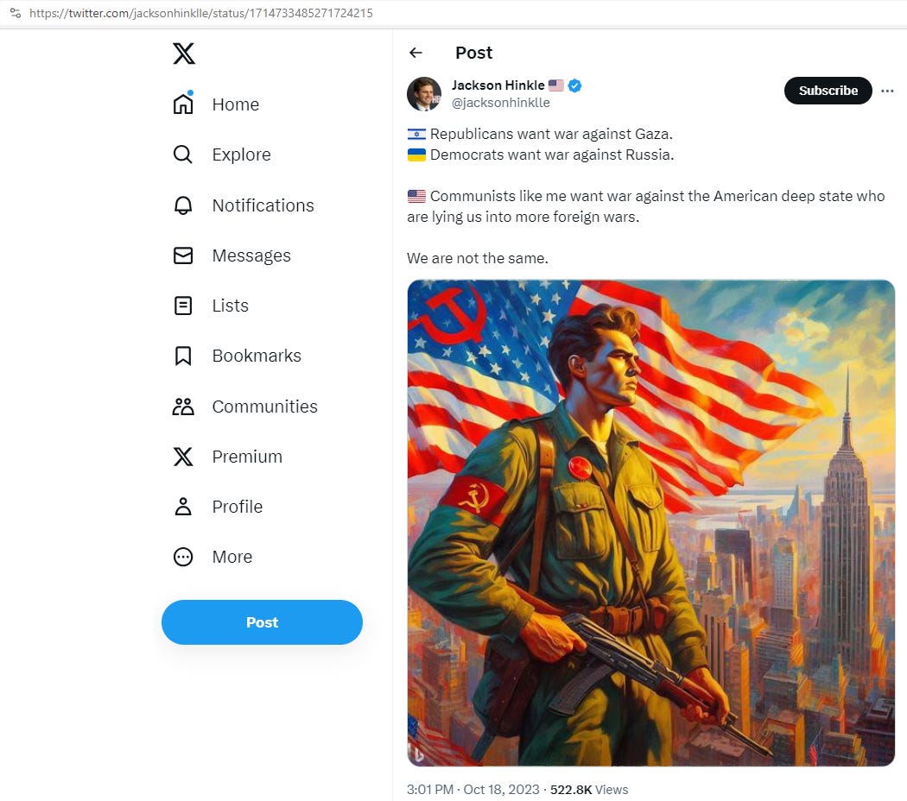The height and width of the screenshot is (801, 907).
Task: Go to your Profile
Action: tap(237, 507)
